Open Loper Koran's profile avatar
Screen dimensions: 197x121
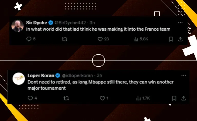(19, 79)
